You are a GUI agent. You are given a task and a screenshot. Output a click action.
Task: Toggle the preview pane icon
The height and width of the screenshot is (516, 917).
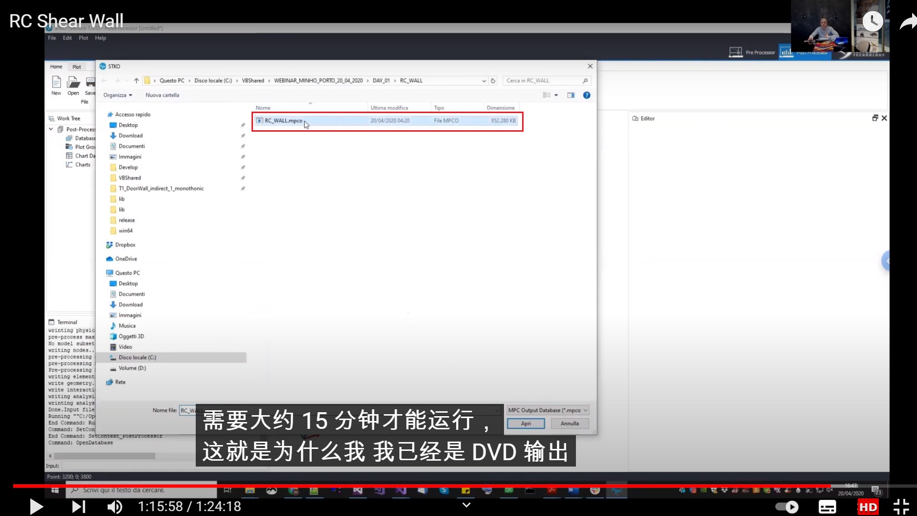(571, 95)
